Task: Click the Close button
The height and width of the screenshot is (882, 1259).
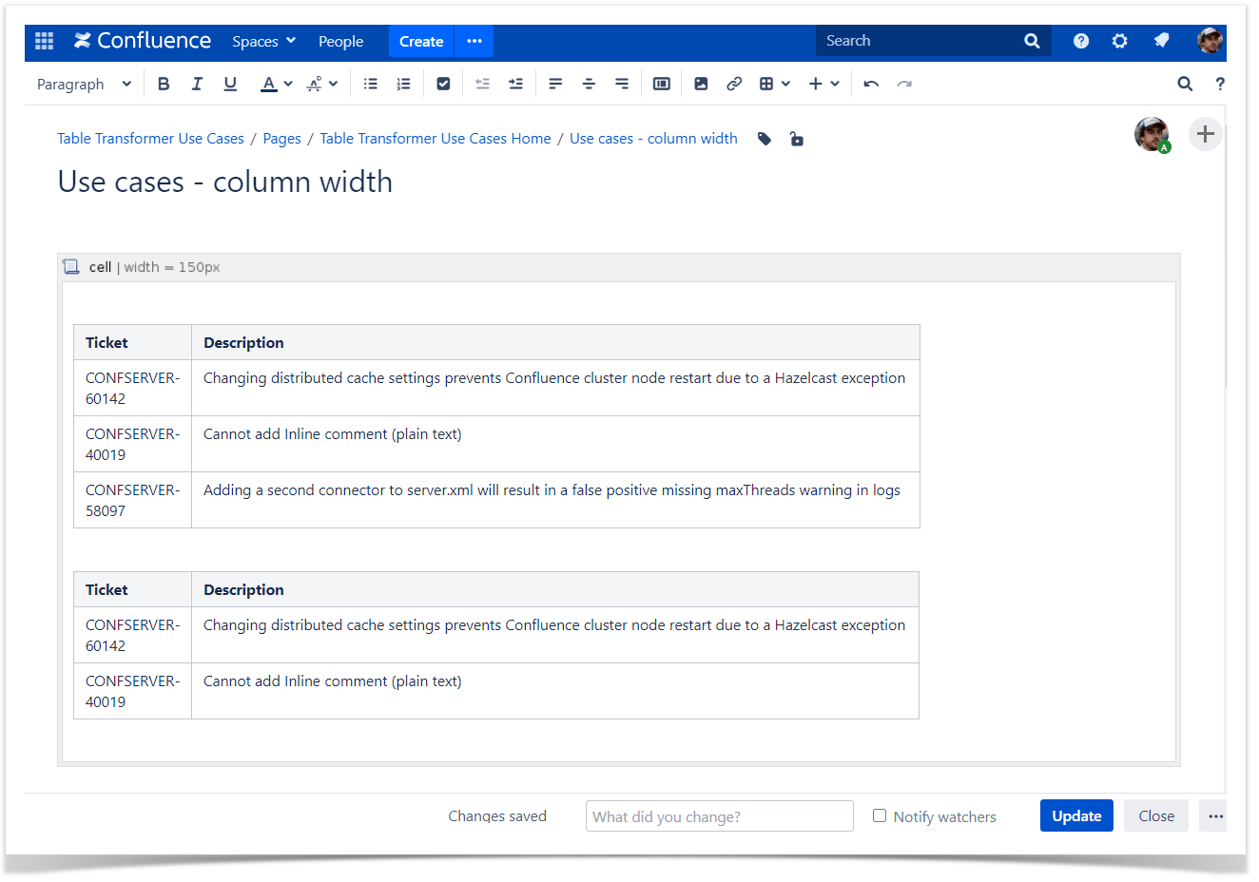Action: coord(1156,815)
